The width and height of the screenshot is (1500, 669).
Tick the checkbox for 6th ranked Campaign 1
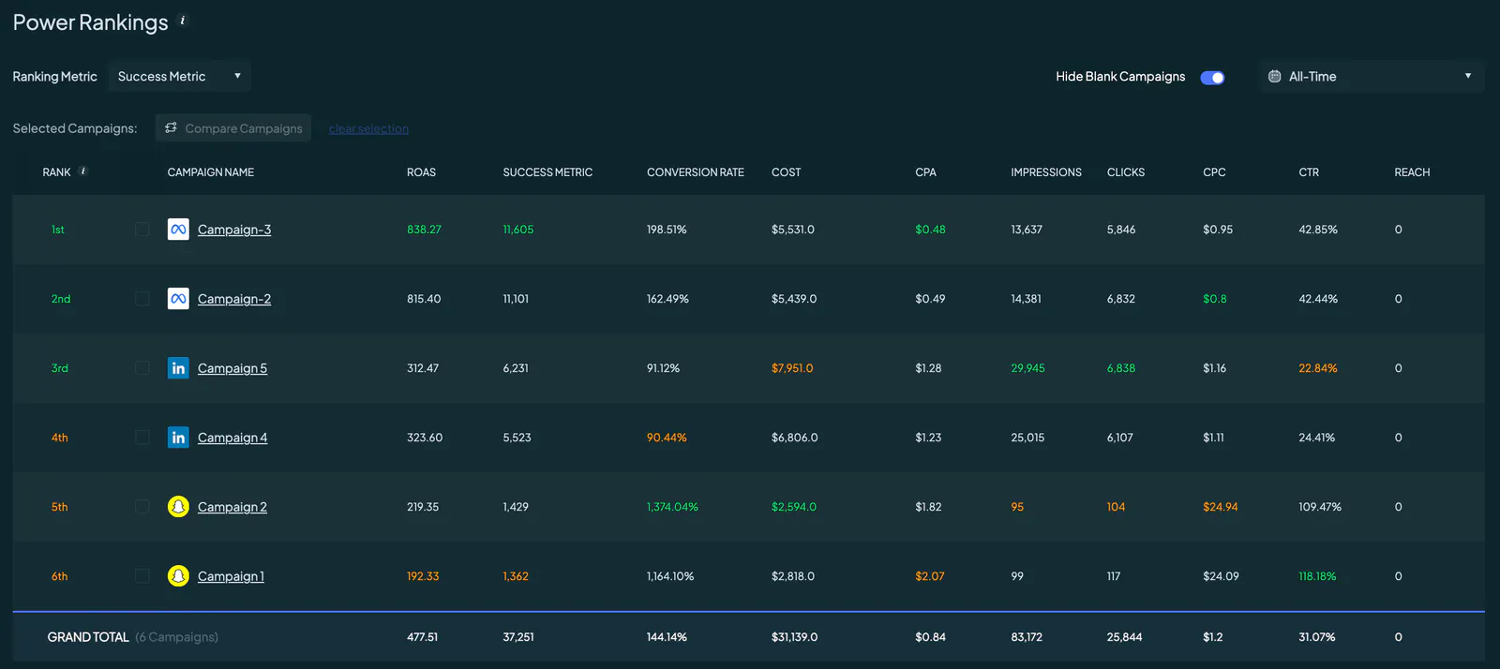pyautogui.click(x=142, y=576)
